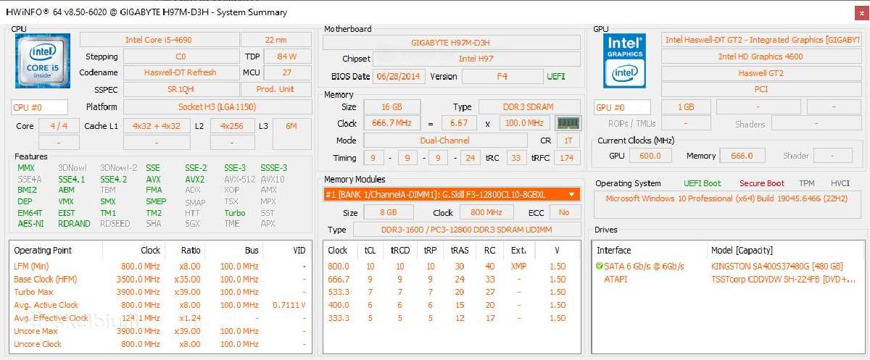The width and height of the screenshot is (870, 360).
Task: Click the DDR3-1600 / PC3-12800 module type field
Action: pyautogui.click(x=467, y=230)
